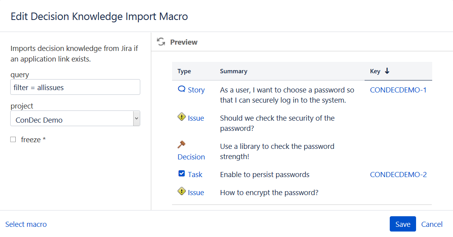453x237 pixels.
Task: Click the blue Task checkmark icon
Action: (x=182, y=174)
